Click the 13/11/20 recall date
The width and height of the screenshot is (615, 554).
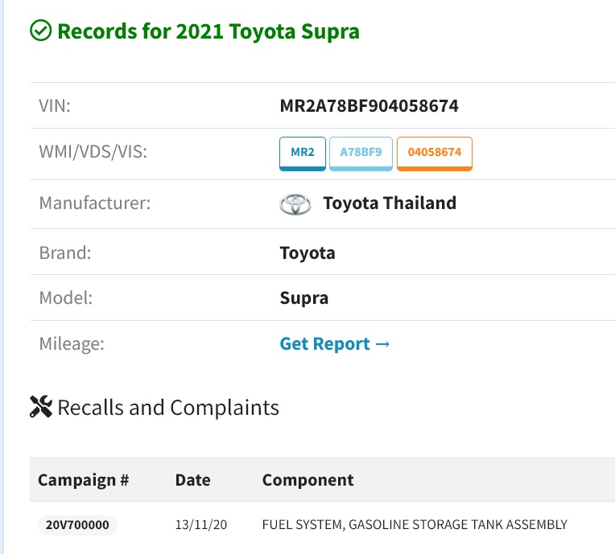(x=201, y=525)
